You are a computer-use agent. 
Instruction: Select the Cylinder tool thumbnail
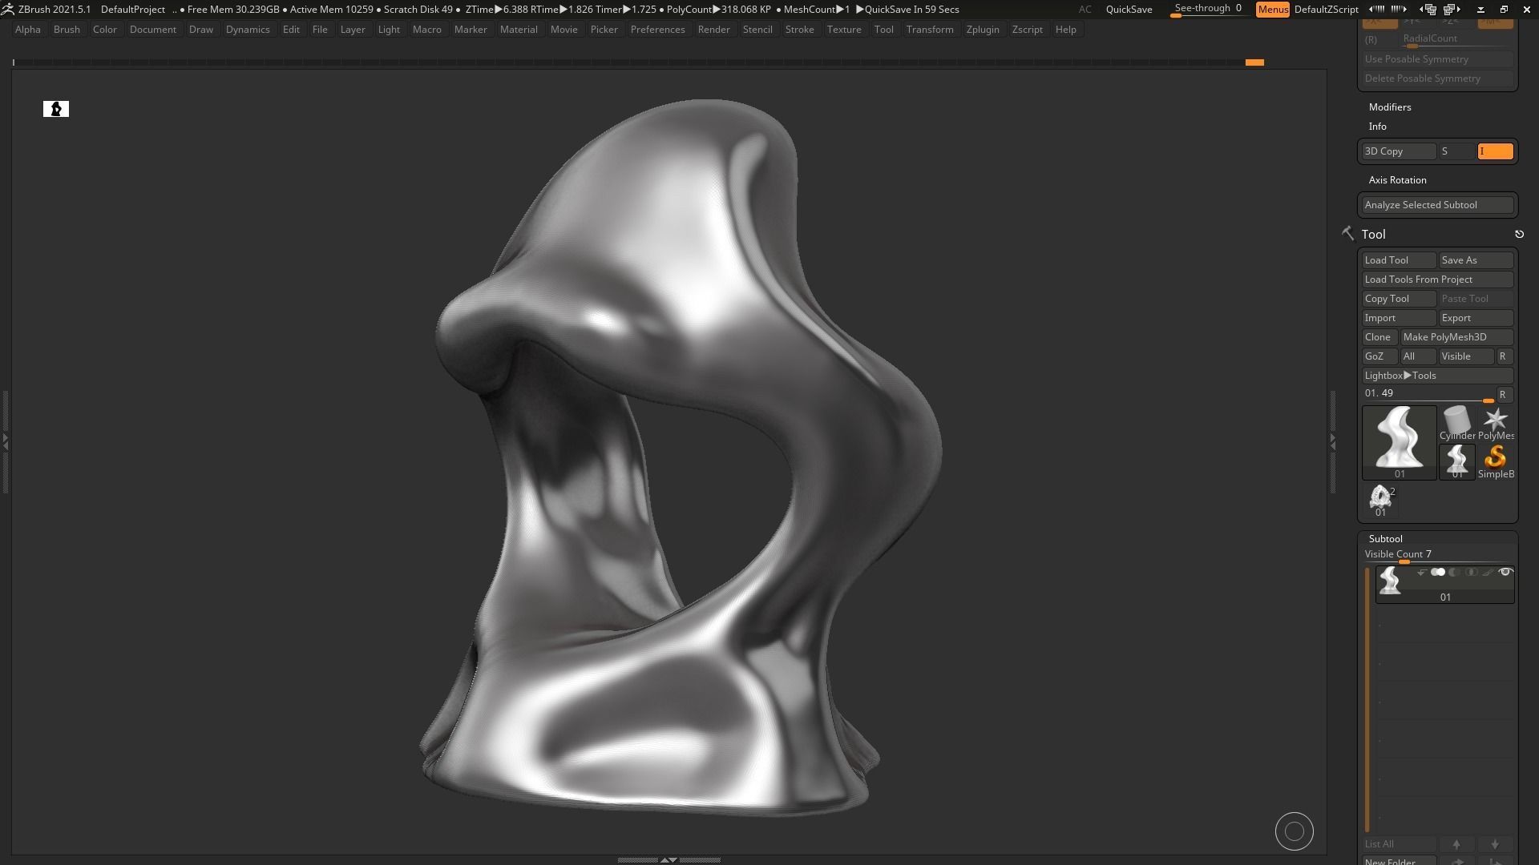[x=1456, y=423]
